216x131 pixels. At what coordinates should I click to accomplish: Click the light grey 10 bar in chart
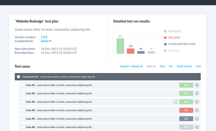(x=151, y=52)
